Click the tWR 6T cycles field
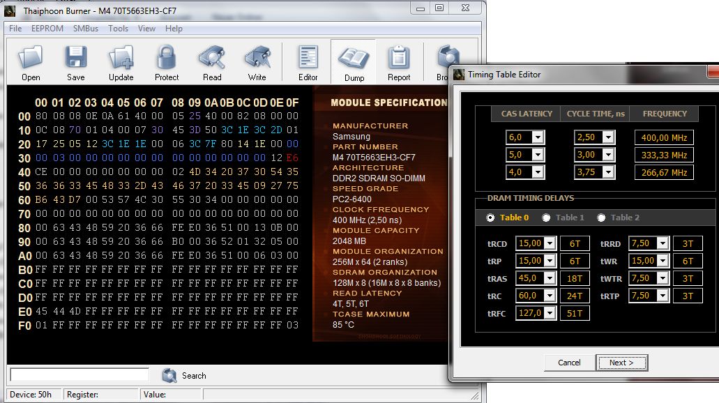Image resolution: width=719 pixels, height=403 pixels. 688,261
